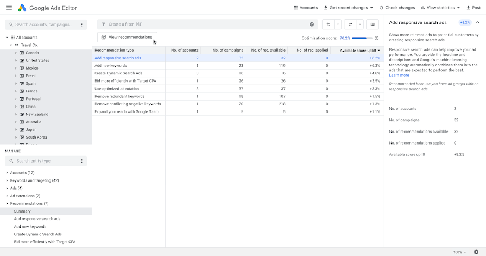Viewport: 486px width, 256px height.
Task: Open the Learn more link
Action: pyautogui.click(x=399, y=75)
